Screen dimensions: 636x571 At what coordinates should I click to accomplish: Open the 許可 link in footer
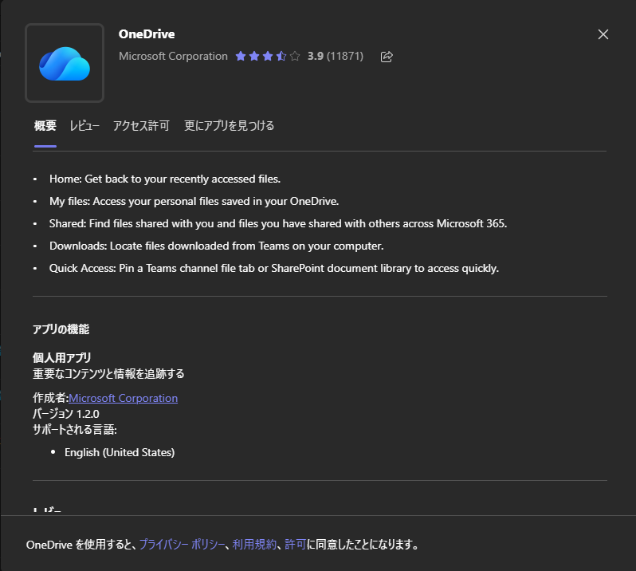point(295,544)
